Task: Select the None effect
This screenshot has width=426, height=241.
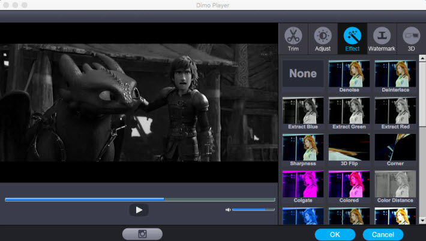Action: [303, 74]
